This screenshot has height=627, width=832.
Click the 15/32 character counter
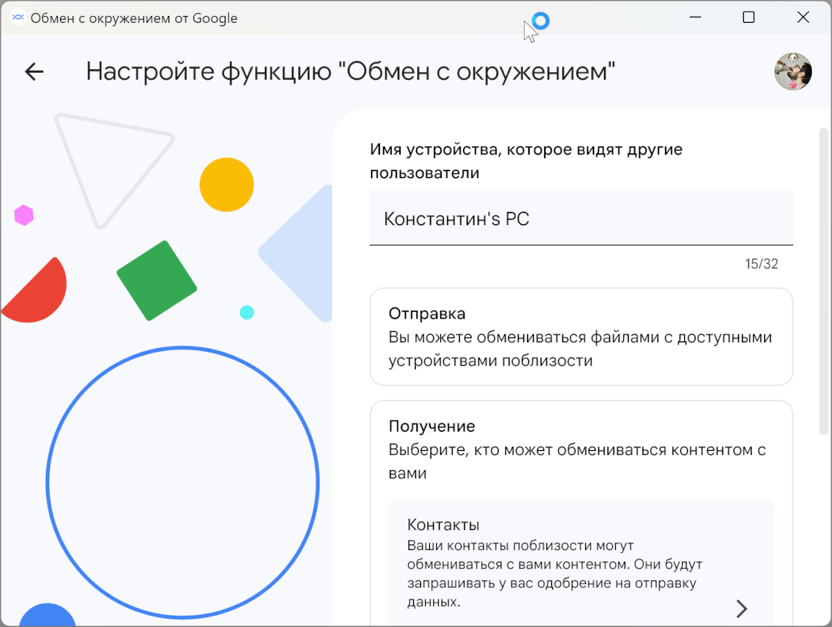(762, 264)
